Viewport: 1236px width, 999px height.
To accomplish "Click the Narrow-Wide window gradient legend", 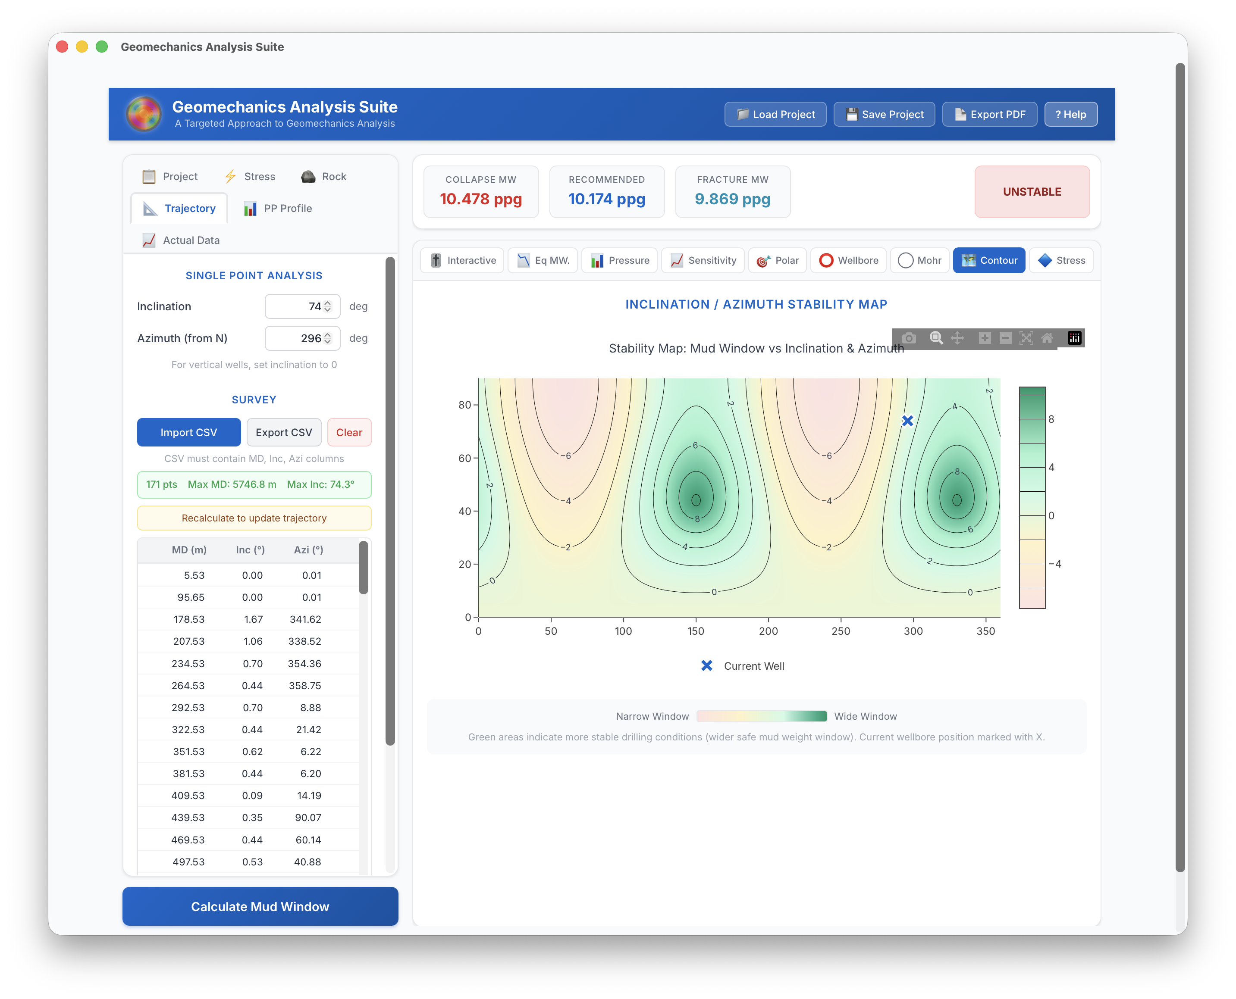I will [x=761, y=716].
